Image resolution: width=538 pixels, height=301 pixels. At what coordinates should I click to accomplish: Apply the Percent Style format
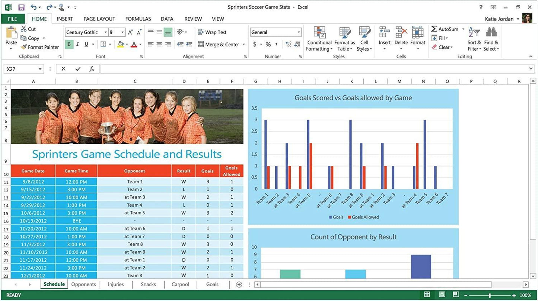pos(268,44)
